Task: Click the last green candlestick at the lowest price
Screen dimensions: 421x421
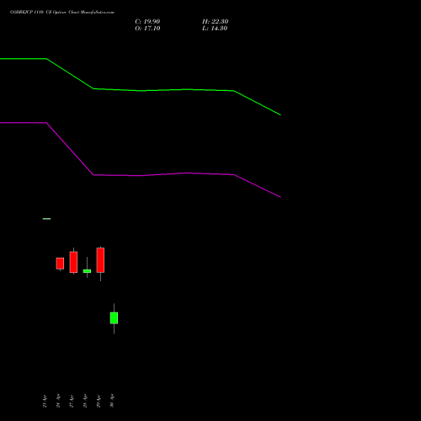Action: point(114,318)
